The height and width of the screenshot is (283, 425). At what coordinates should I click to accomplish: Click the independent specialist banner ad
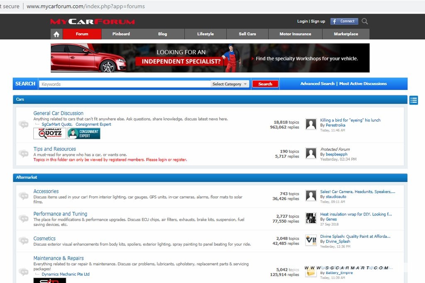tap(210, 58)
